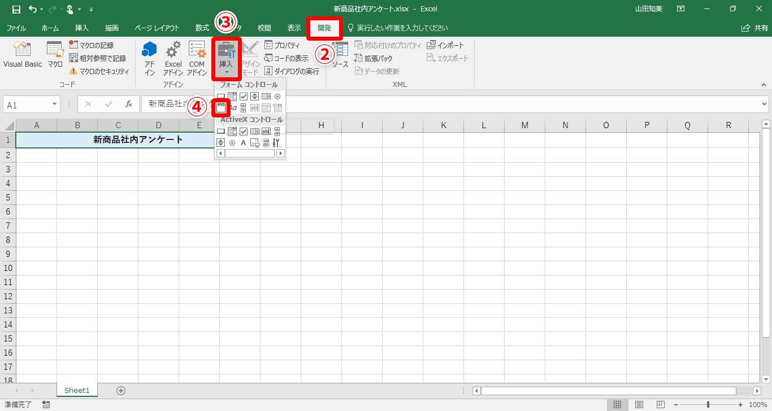Click コードの表示 to view code

(286, 58)
